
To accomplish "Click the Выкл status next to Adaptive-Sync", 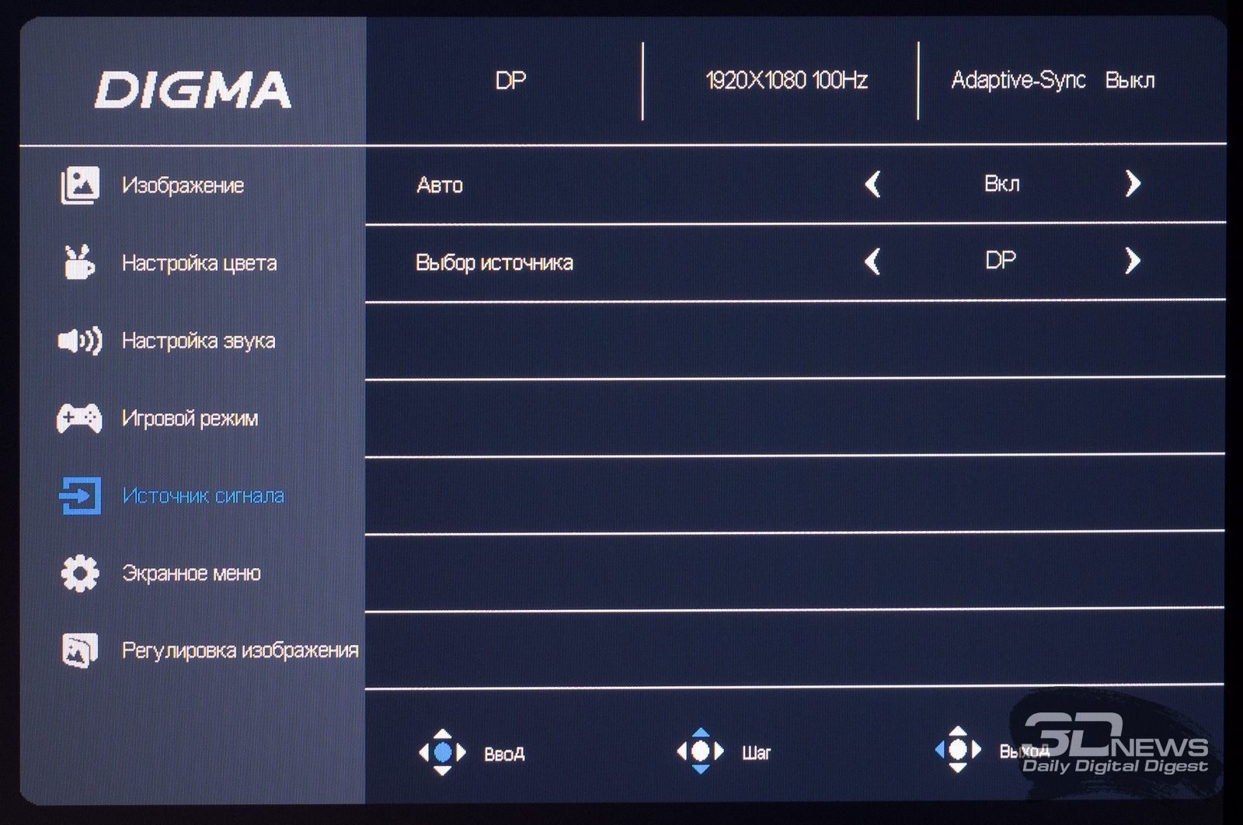I will tap(1130, 80).
